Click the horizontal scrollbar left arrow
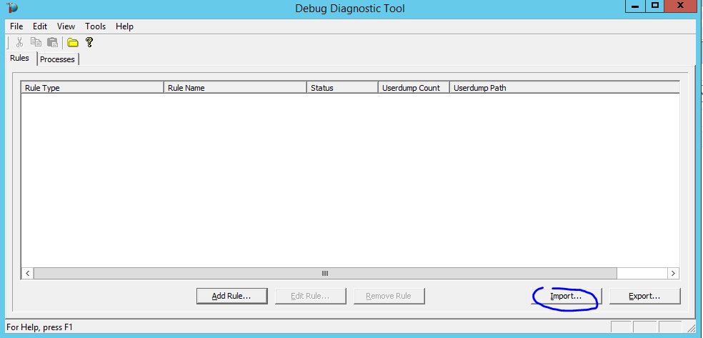This screenshot has height=338, width=703. pyautogui.click(x=28, y=273)
